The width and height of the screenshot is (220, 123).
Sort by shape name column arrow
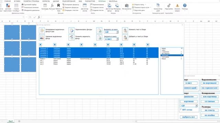coord(41,45)
